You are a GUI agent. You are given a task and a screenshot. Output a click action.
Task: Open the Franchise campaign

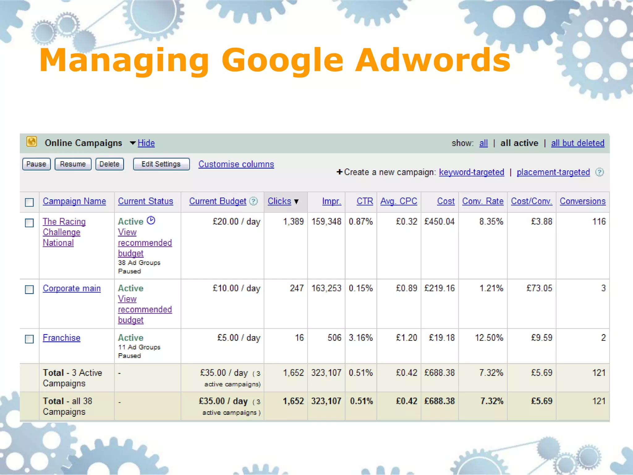click(62, 338)
